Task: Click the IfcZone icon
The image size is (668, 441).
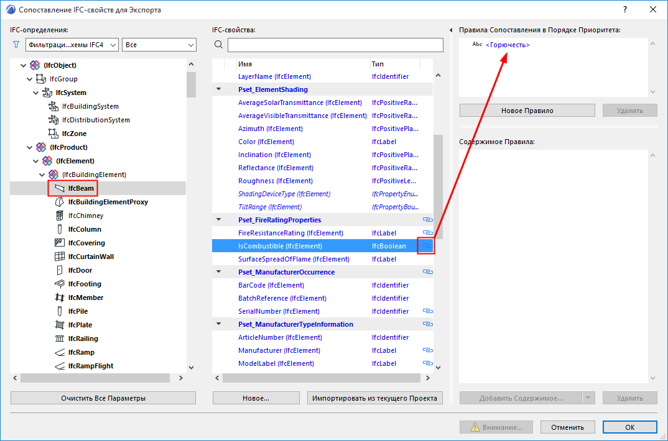Action: (x=53, y=133)
